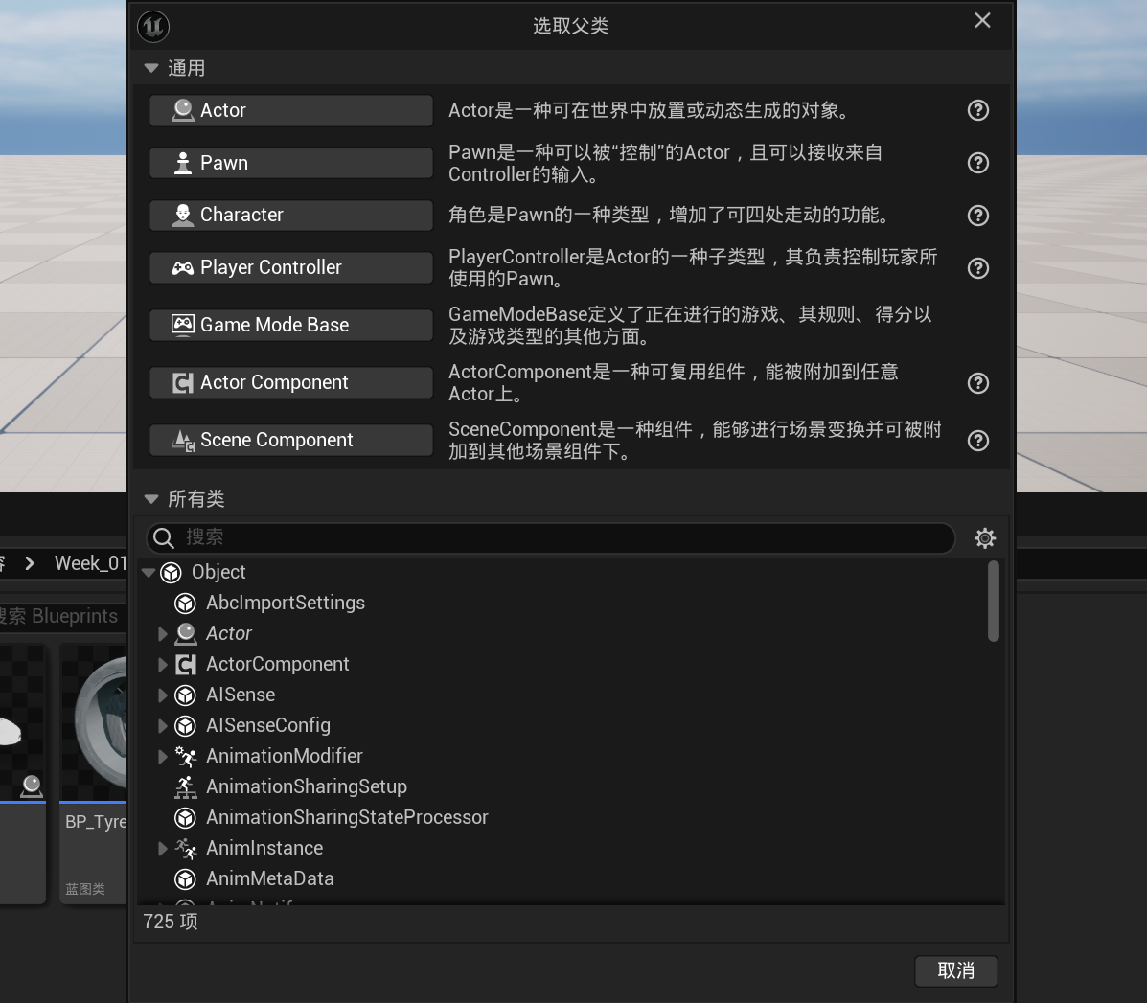Click the AnimationSharingSetup class icon
The height and width of the screenshot is (1003, 1147).
(x=186, y=787)
